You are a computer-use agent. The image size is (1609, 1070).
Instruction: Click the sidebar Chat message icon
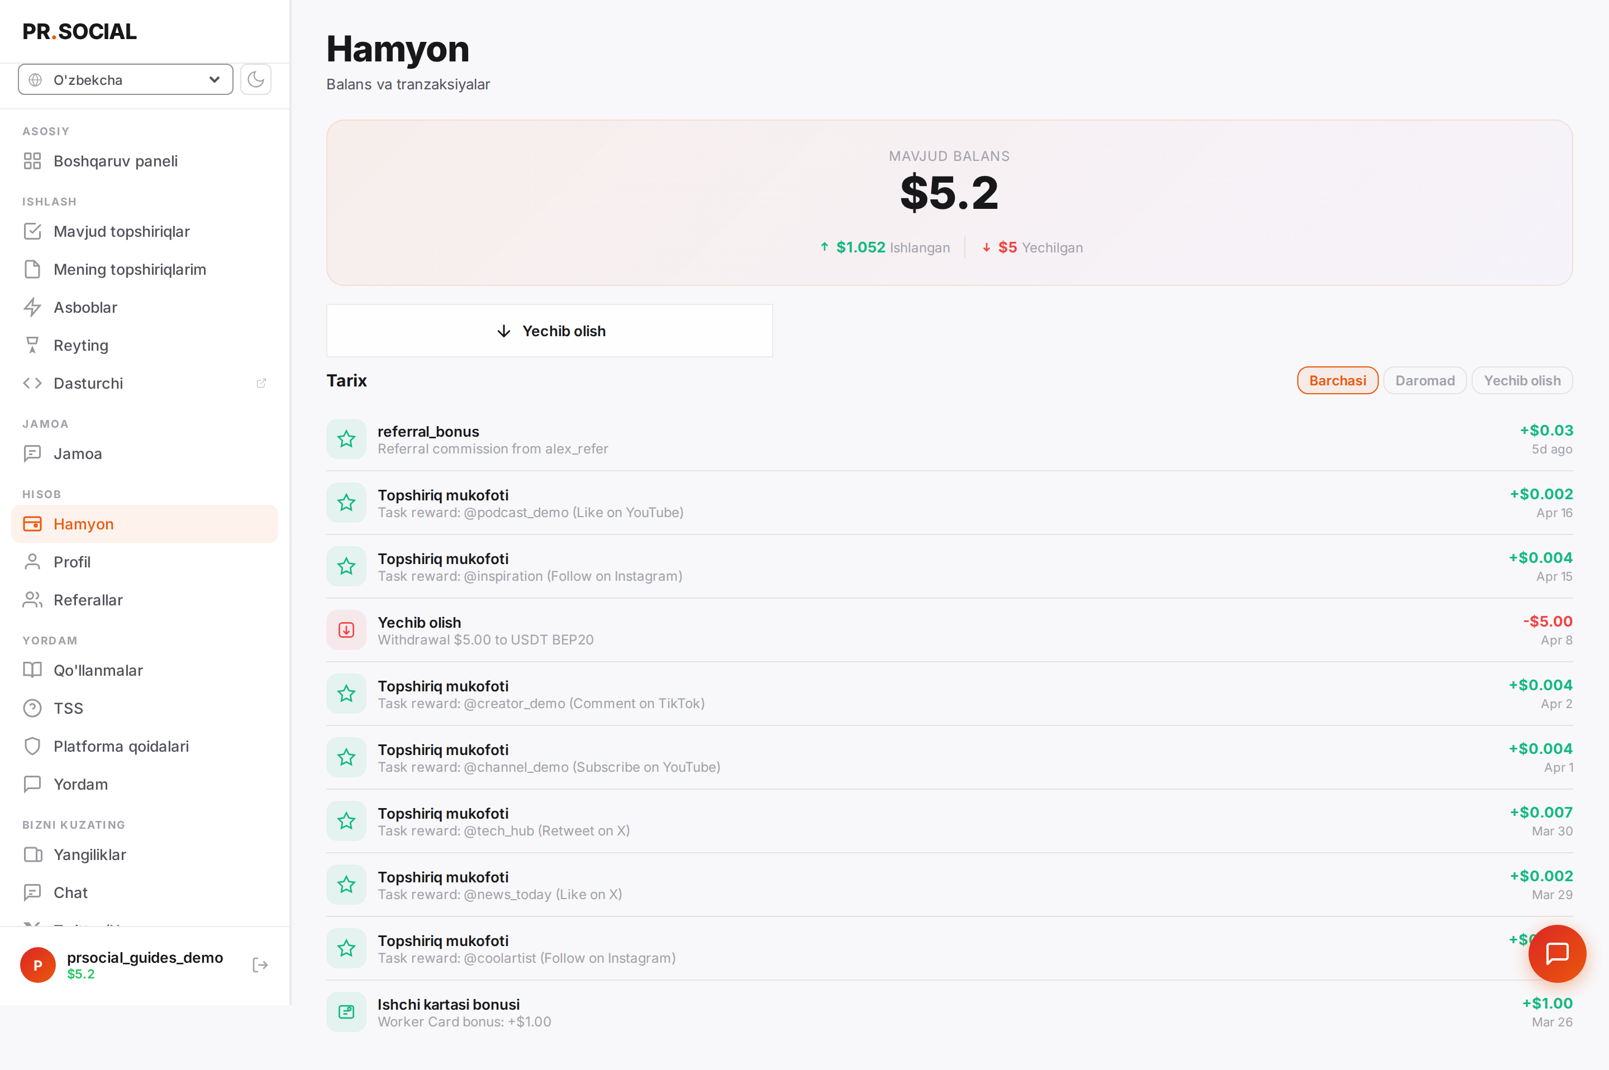(x=32, y=892)
